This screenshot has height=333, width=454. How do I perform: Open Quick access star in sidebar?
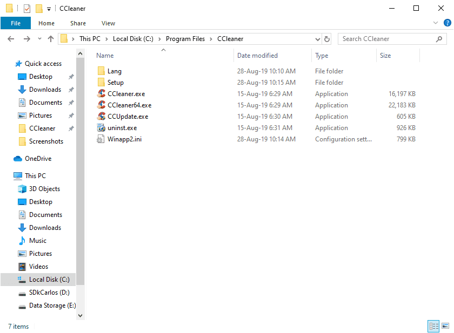click(x=18, y=64)
